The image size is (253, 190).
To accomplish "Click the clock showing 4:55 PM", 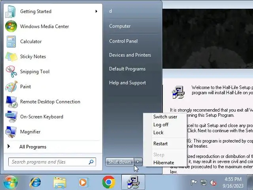I will [233, 179].
